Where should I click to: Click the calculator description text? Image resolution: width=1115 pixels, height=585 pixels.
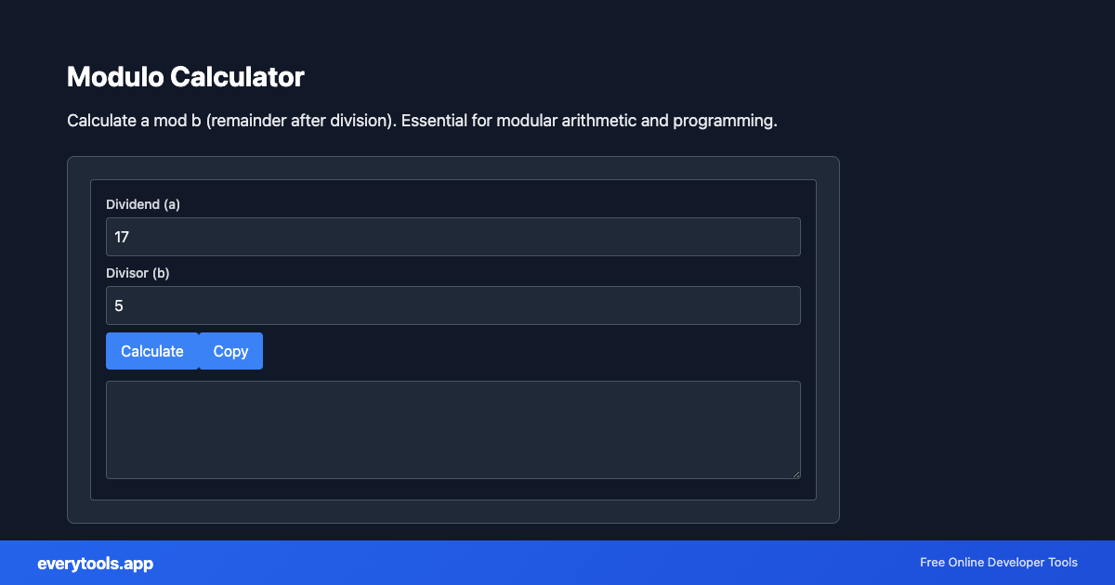click(x=422, y=121)
